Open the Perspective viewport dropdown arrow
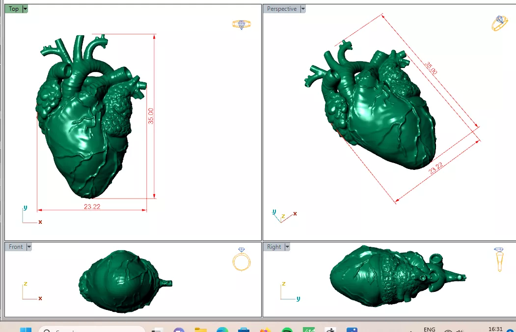The height and width of the screenshot is (332, 516). pyautogui.click(x=303, y=9)
